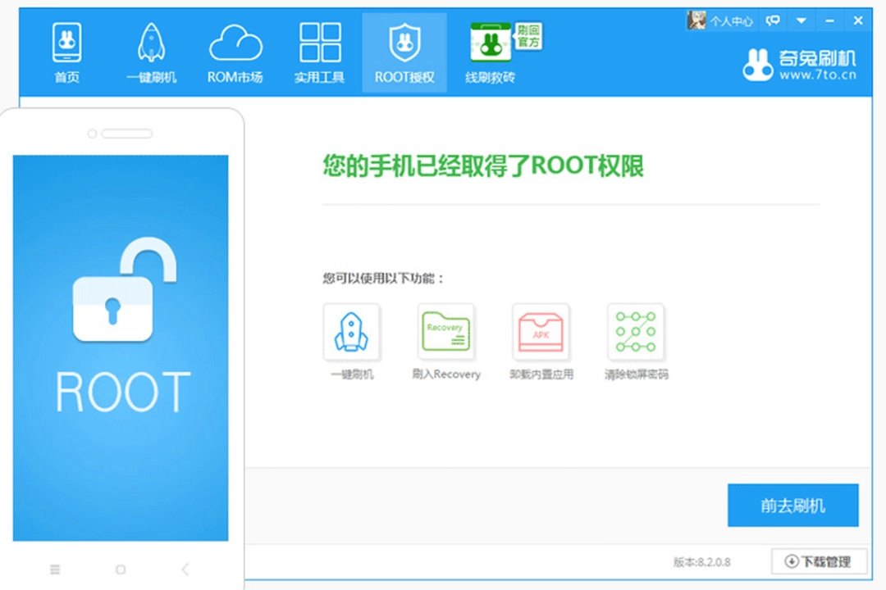Browse the ROM市场 cloud icon

coord(235,51)
